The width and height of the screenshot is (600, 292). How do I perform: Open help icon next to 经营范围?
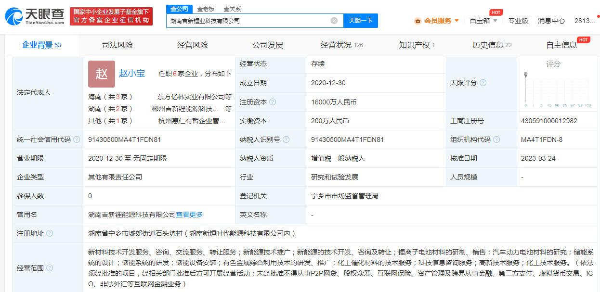pos(50,268)
